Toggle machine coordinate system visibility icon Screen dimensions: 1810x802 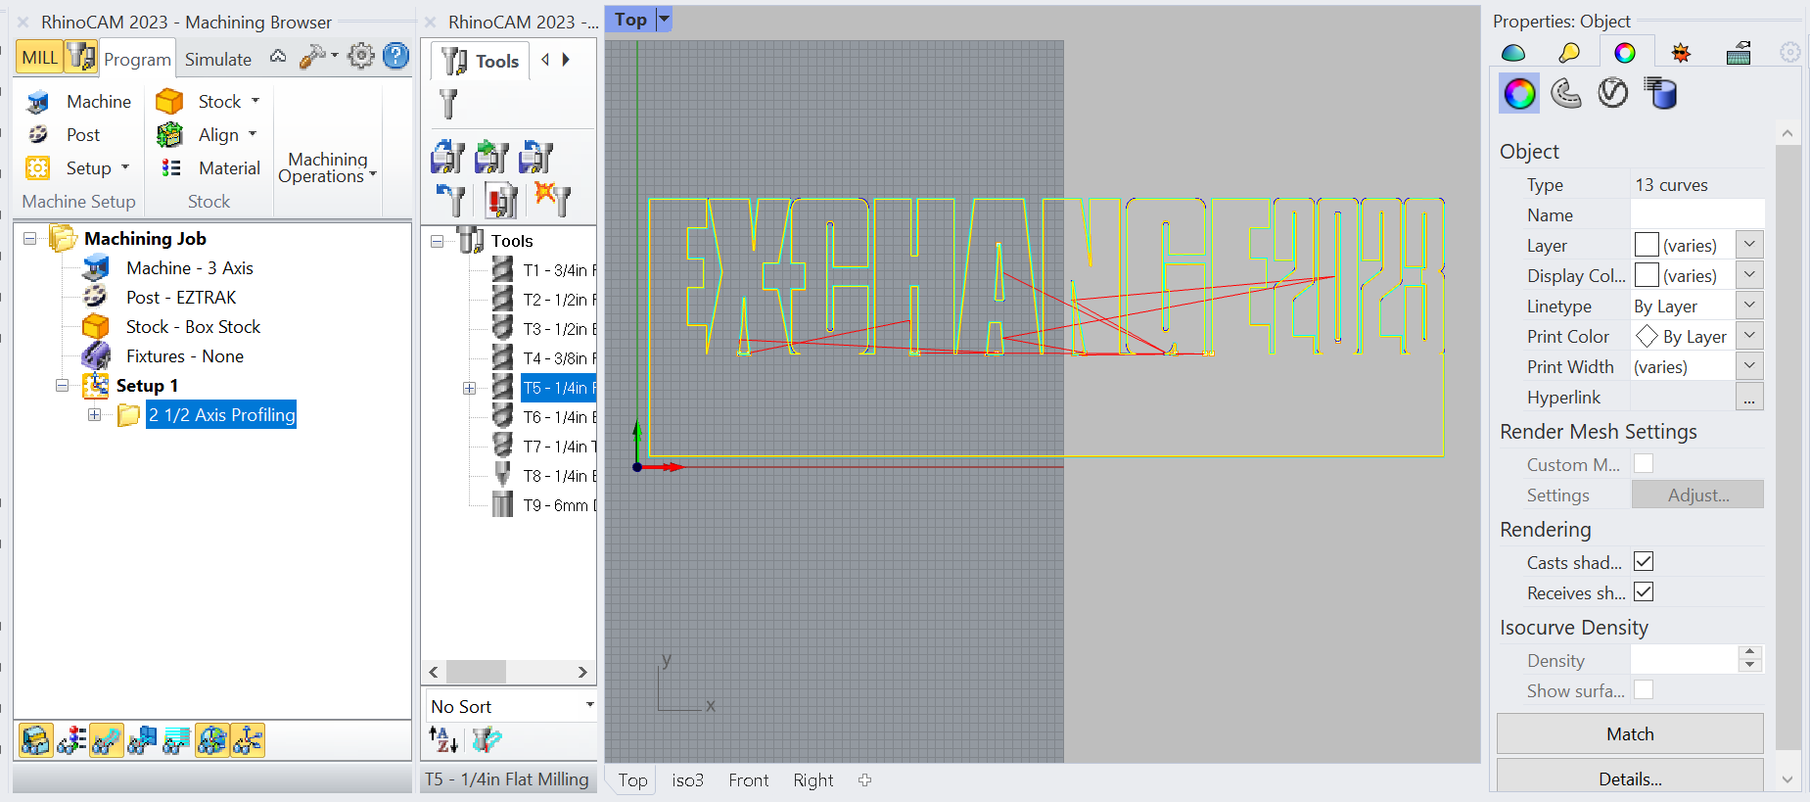(248, 740)
